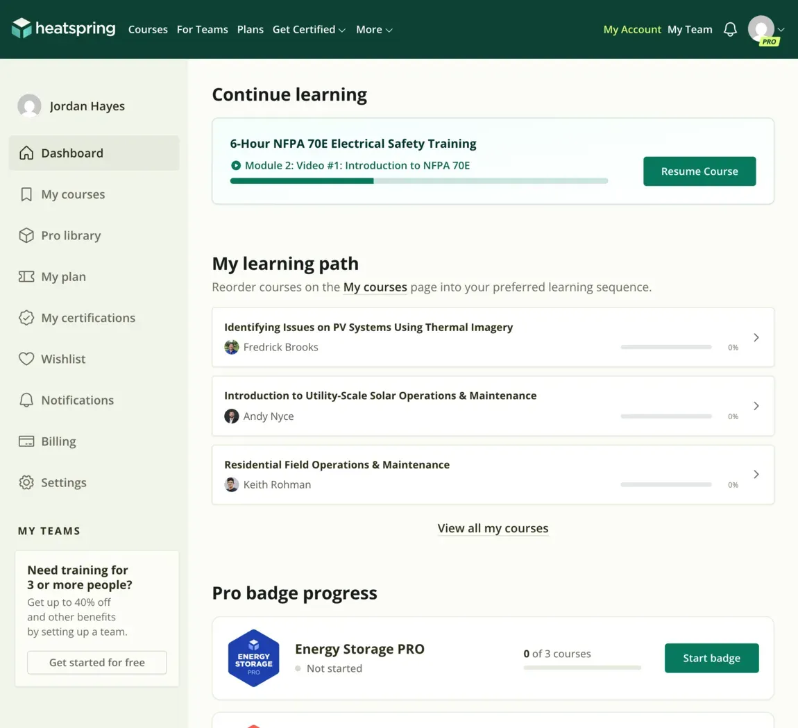Click the heatspring logo icon
Viewport: 798px width, 728px height.
(22, 28)
